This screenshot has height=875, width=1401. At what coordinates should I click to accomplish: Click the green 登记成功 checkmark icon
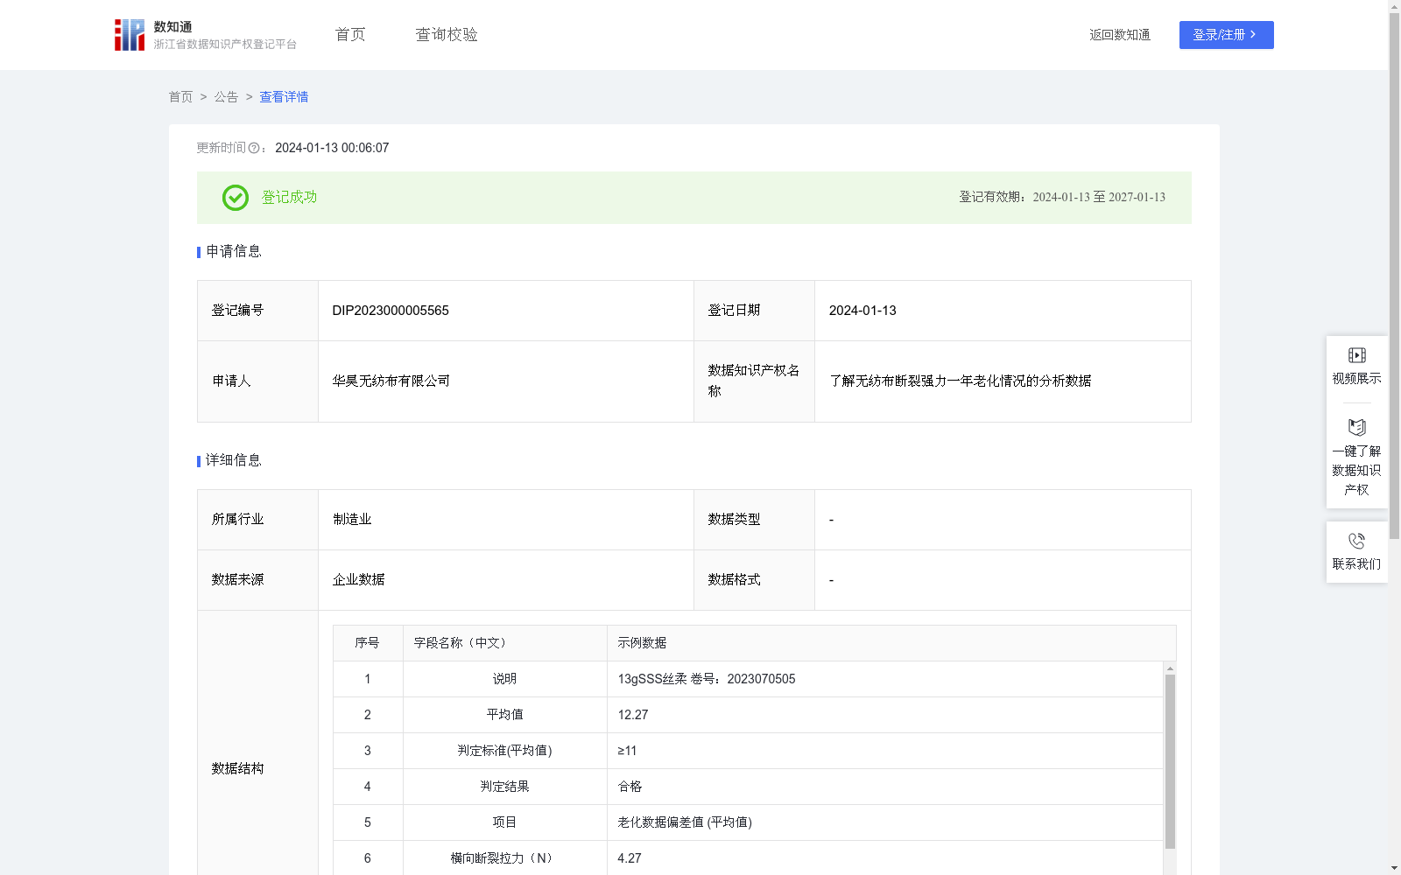tap(235, 198)
